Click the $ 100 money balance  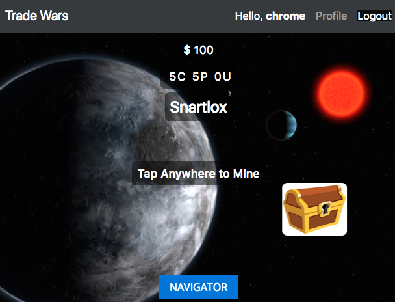(199, 50)
